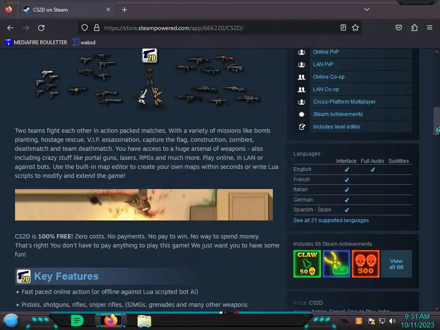Click the gameplay GIF banner image

pyautogui.click(x=144, y=205)
